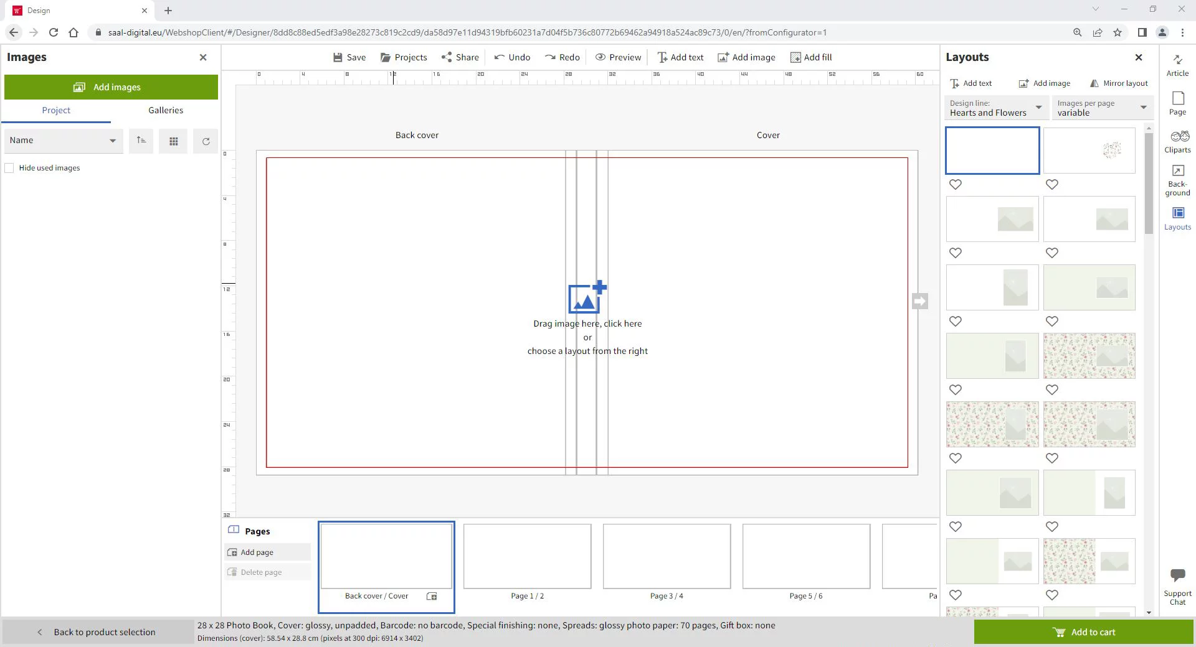The height and width of the screenshot is (647, 1196).
Task: Refresh the images list
Action: coord(206,141)
